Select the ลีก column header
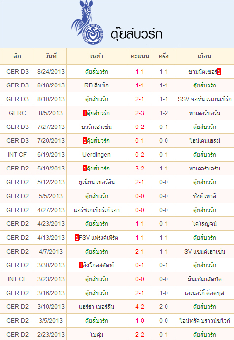Viewport: 234px width, 340px height. click(x=17, y=56)
